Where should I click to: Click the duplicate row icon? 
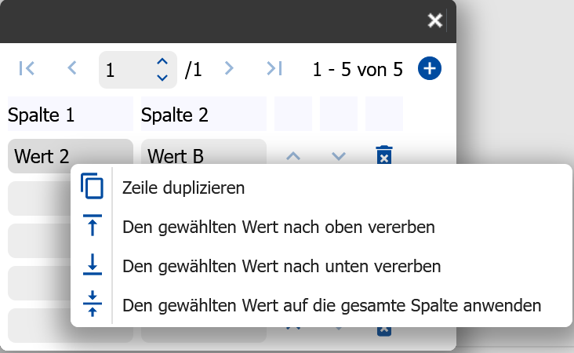93,187
